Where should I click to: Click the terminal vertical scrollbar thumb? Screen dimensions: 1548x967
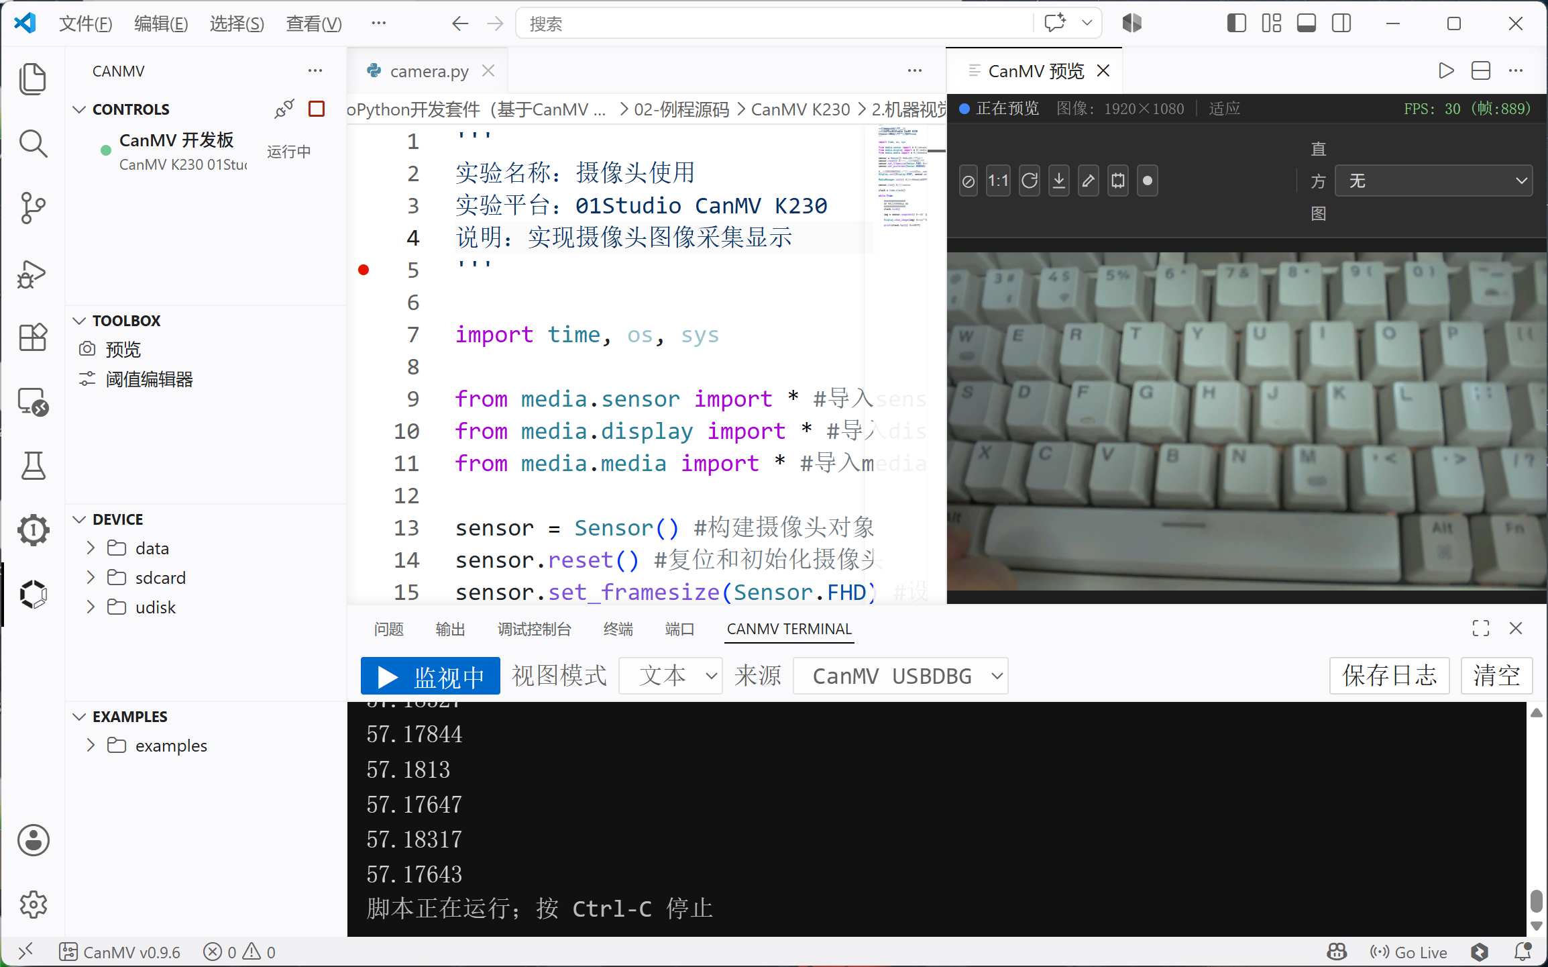tap(1537, 901)
